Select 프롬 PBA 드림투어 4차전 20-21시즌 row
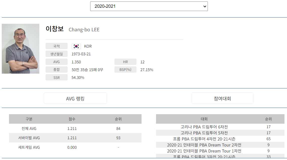287x160 pixels. (x=204, y=139)
